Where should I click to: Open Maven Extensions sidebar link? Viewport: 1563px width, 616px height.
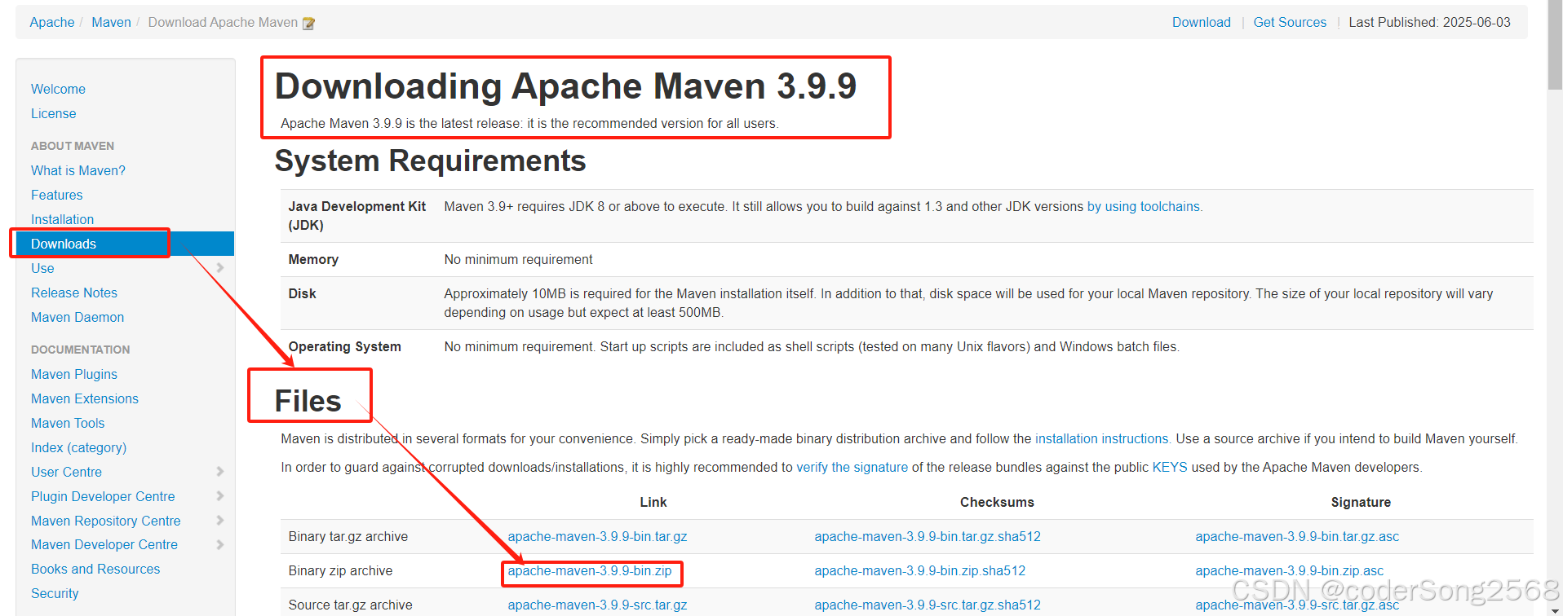click(x=85, y=398)
